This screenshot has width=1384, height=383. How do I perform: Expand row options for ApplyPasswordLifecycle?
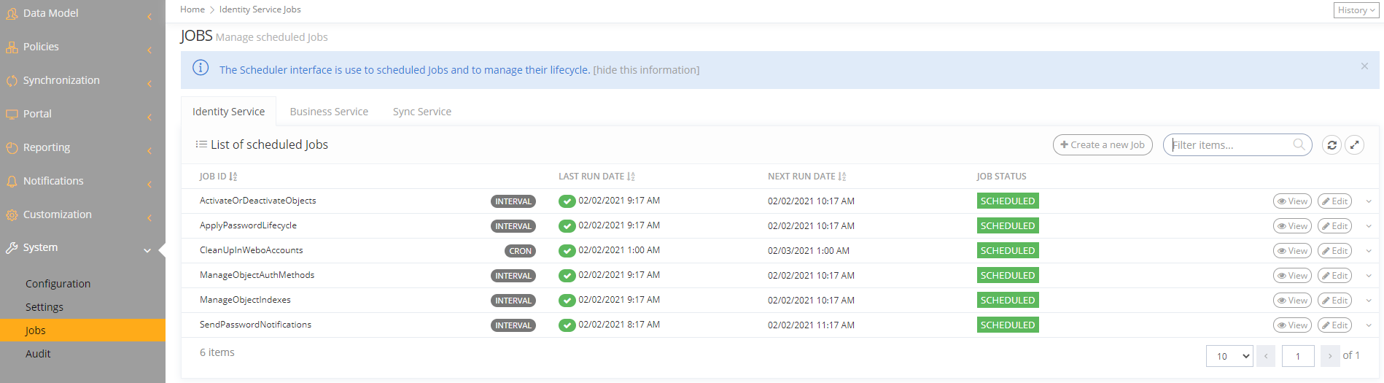tap(1369, 226)
